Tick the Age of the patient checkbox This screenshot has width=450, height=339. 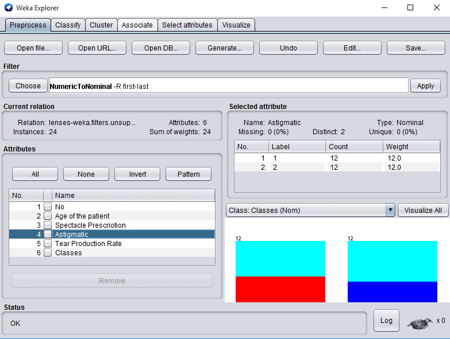(x=48, y=216)
